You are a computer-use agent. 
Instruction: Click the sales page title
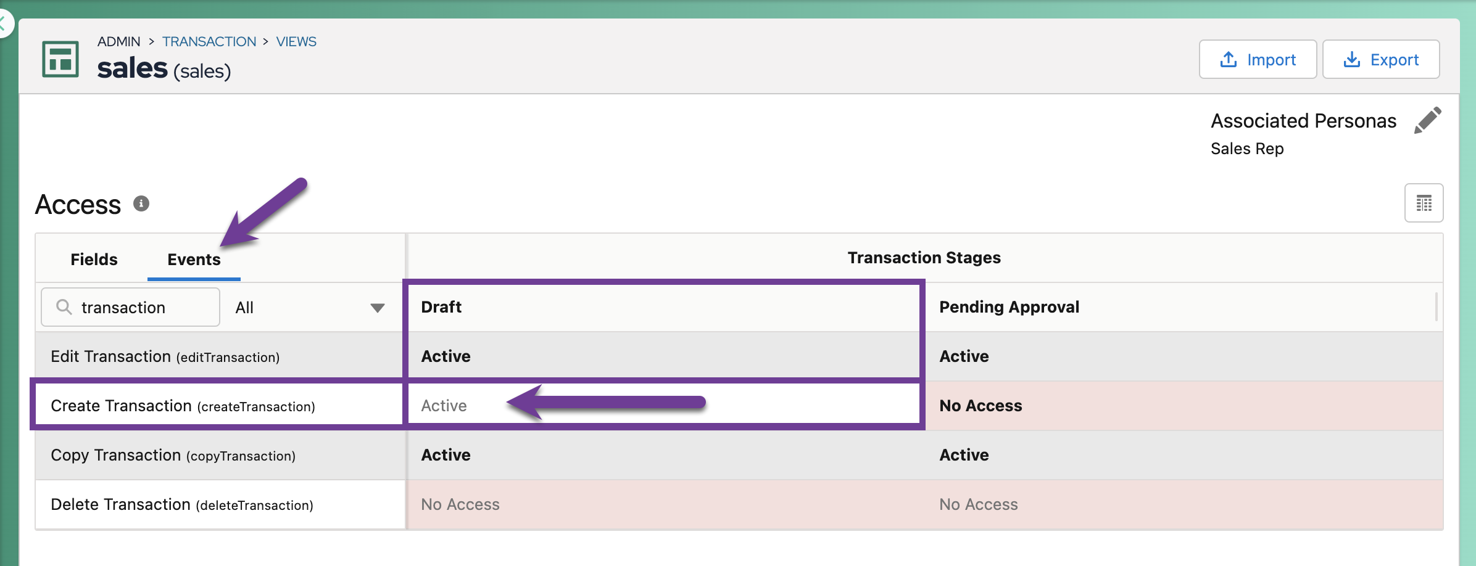point(164,68)
